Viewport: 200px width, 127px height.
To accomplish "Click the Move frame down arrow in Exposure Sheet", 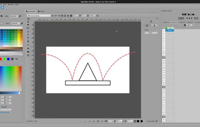I will pos(189,18).
